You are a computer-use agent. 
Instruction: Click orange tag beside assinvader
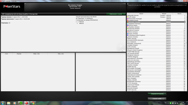(x=128, y=22)
